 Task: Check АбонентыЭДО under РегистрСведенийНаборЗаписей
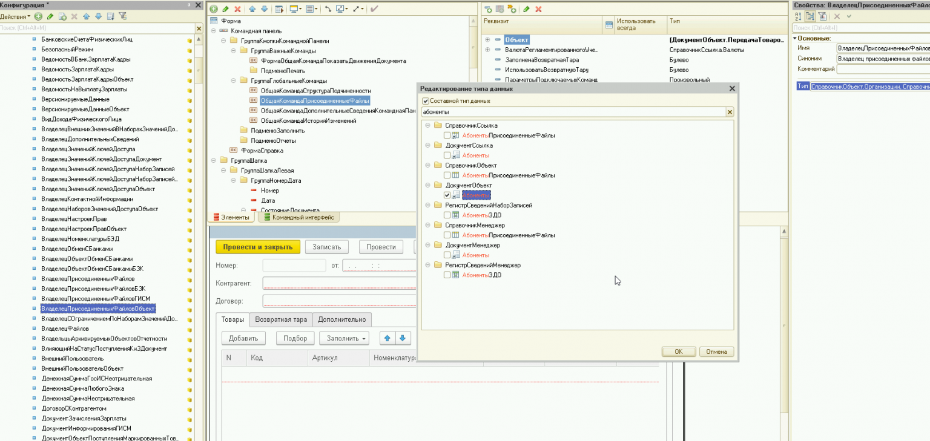(x=447, y=215)
